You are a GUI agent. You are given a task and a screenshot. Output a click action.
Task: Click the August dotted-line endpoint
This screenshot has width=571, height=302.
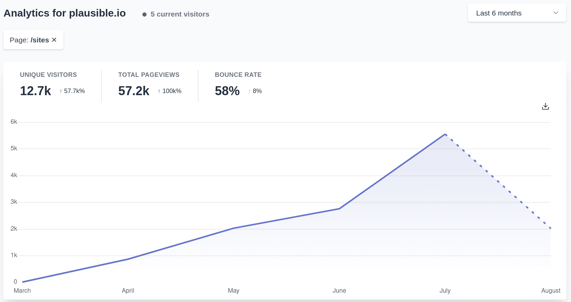tap(551, 228)
